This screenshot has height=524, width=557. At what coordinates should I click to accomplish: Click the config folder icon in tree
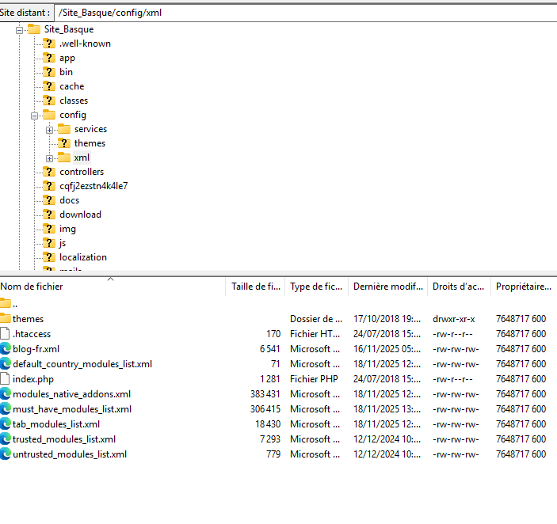pyautogui.click(x=49, y=115)
